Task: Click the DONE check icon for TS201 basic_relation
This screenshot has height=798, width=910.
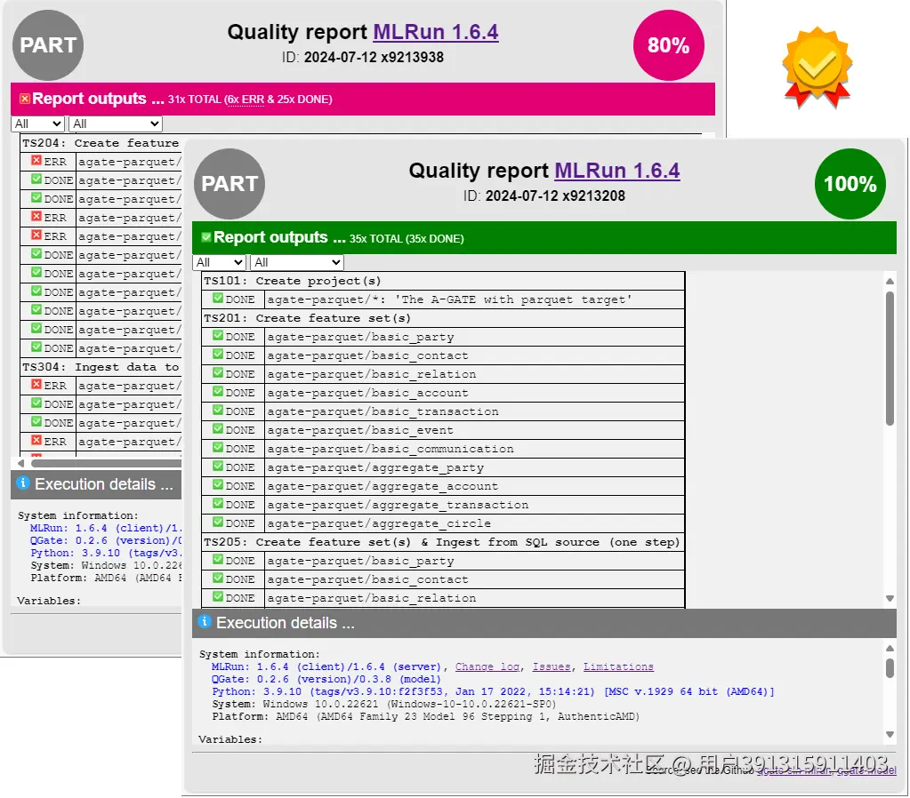Action: (218, 373)
